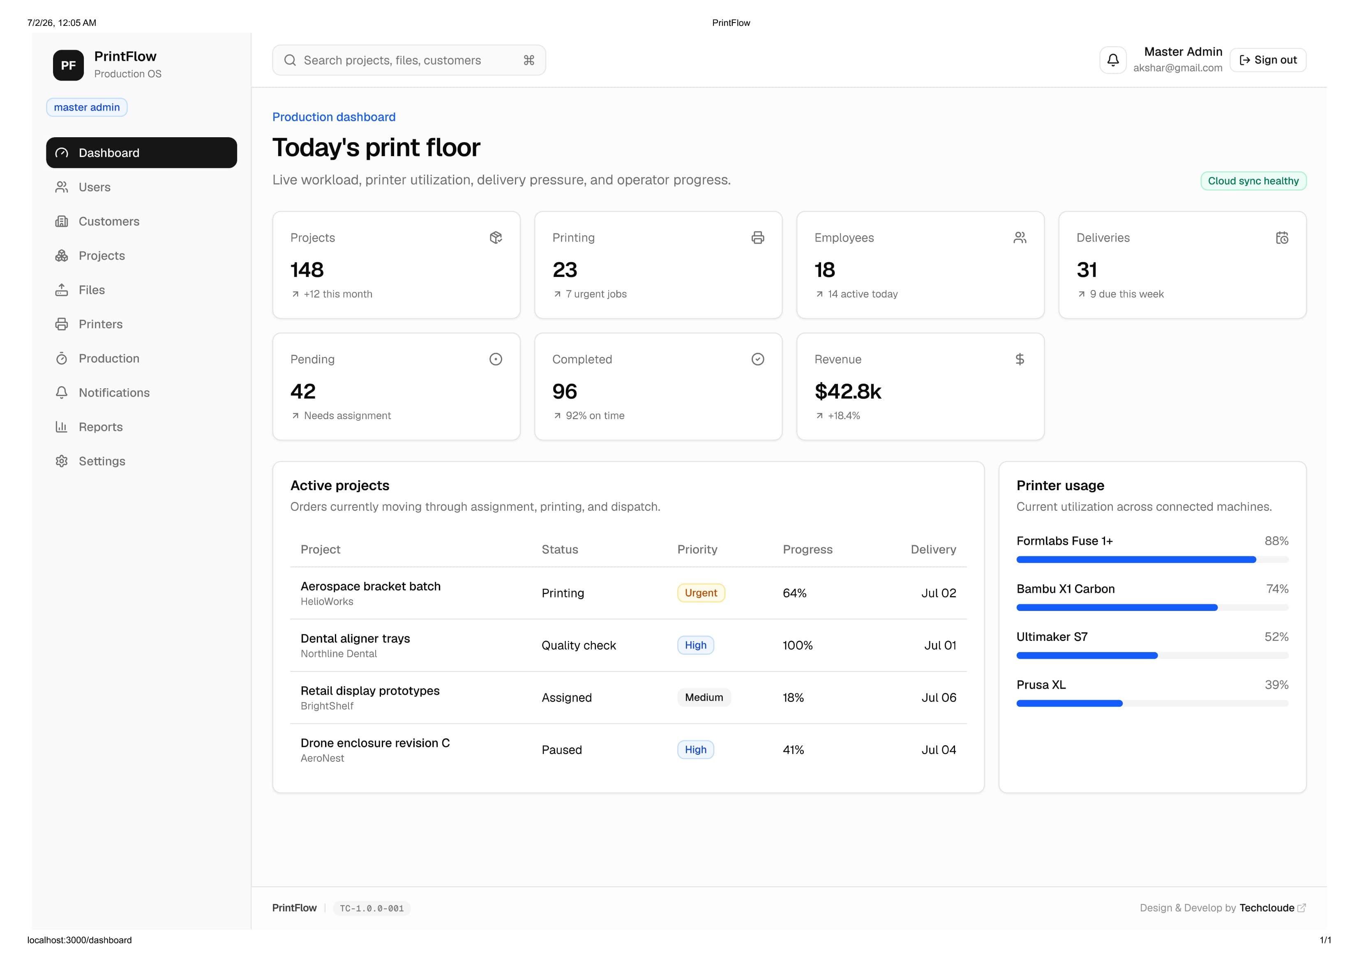Viewport: 1359px width, 961px height.
Task: Click the Reports bar chart icon in sidebar
Action: tap(62, 427)
